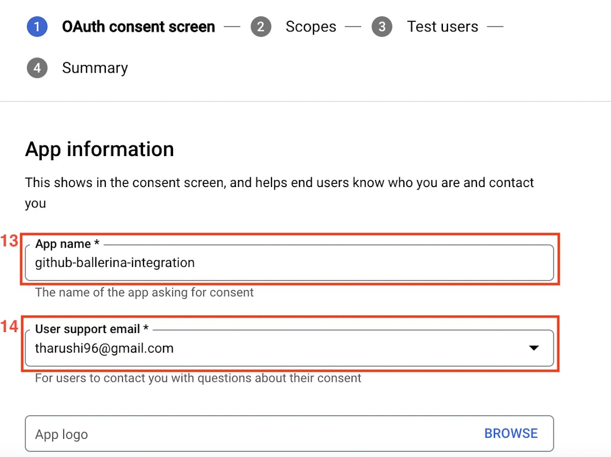This screenshot has height=457, width=611.
Task: Click the step 4 Summary circle icon
Action: [x=37, y=68]
